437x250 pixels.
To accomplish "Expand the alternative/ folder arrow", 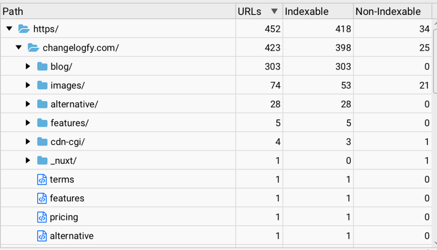I will point(28,104).
